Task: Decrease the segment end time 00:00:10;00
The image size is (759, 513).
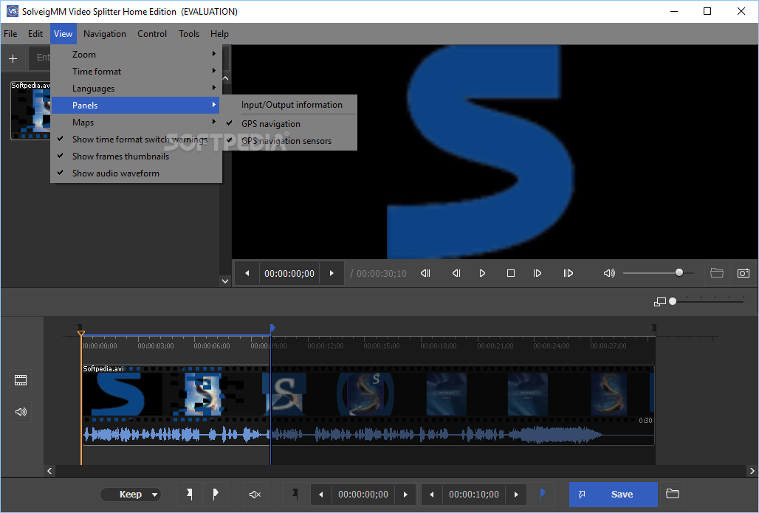Action: [432, 495]
